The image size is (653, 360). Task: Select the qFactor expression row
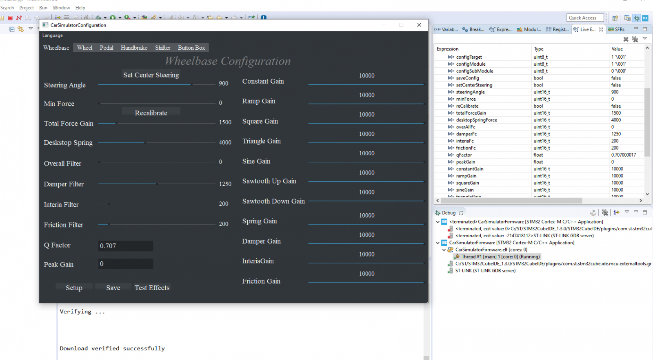539,155
